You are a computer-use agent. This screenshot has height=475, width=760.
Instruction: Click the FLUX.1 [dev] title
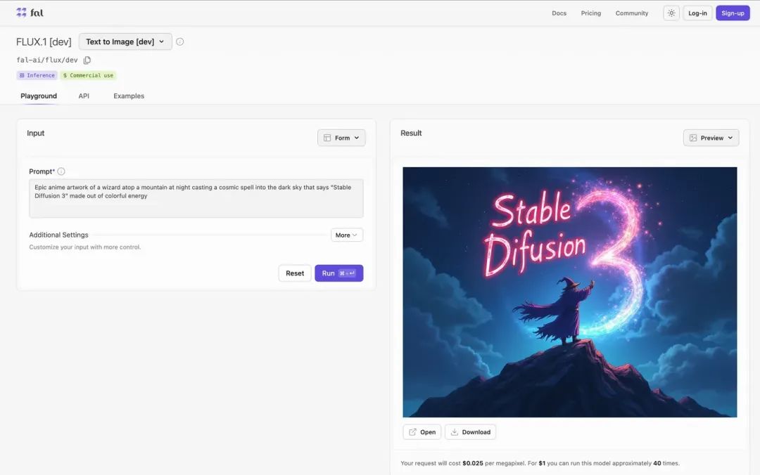click(x=44, y=41)
